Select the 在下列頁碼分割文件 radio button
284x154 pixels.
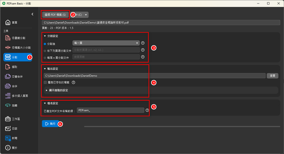(x=45, y=51)
